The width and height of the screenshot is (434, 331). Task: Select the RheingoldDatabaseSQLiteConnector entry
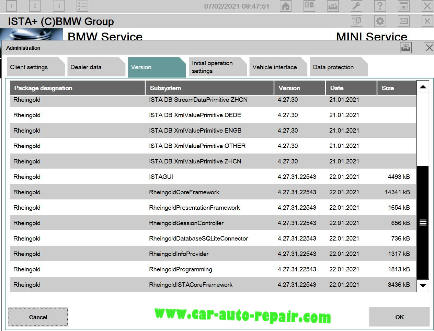[213, 238]
